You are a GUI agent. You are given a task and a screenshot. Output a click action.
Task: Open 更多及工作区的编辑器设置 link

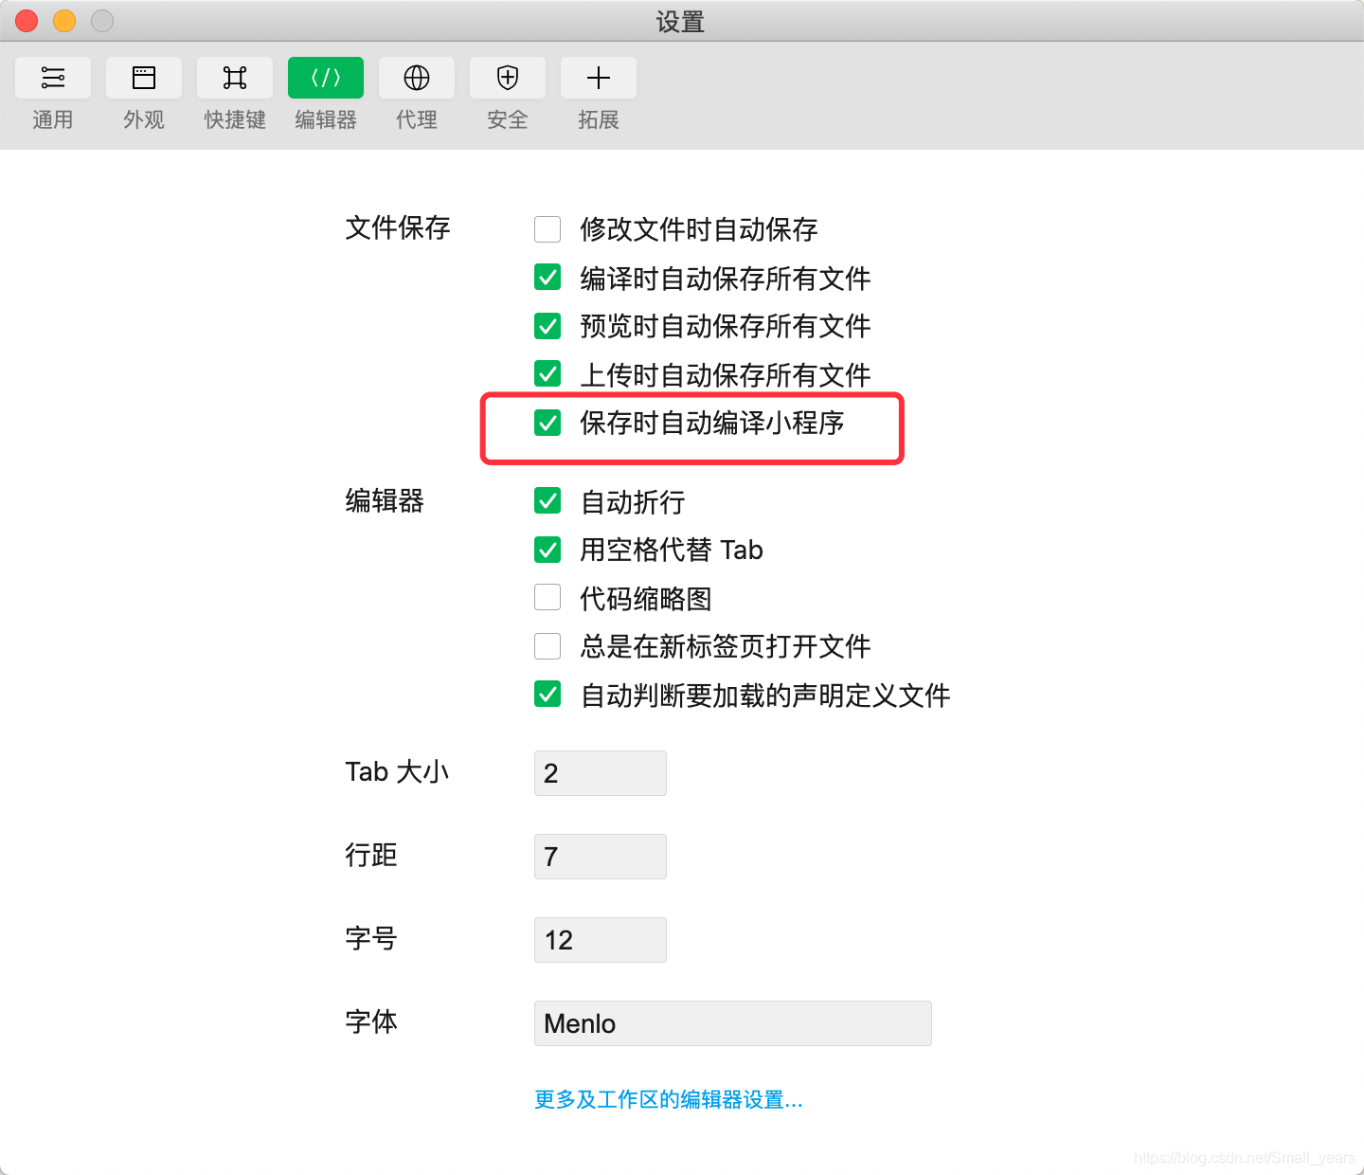[x=667, y=1099]
